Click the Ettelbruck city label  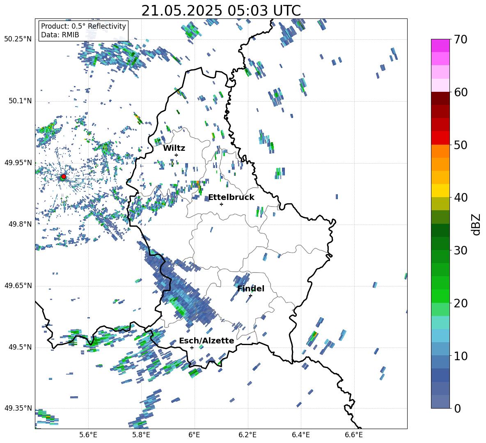[x=231, y=198]
